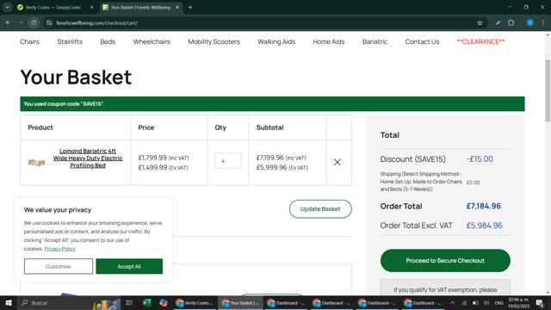Screen dimensions: 551x310
Task: Open a new browser tab
Action: [x=190, y=8]
